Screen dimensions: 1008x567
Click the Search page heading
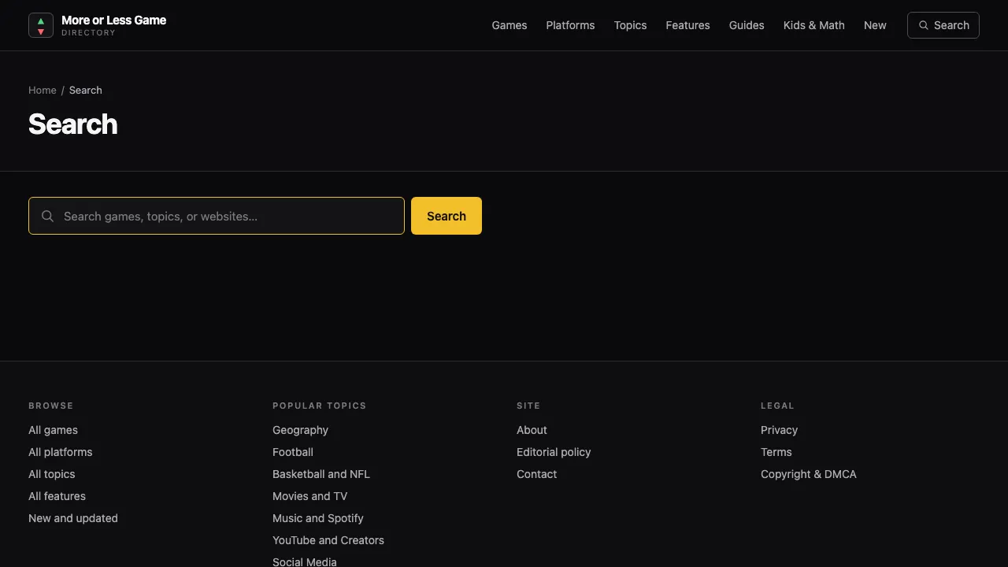(73, 124)
